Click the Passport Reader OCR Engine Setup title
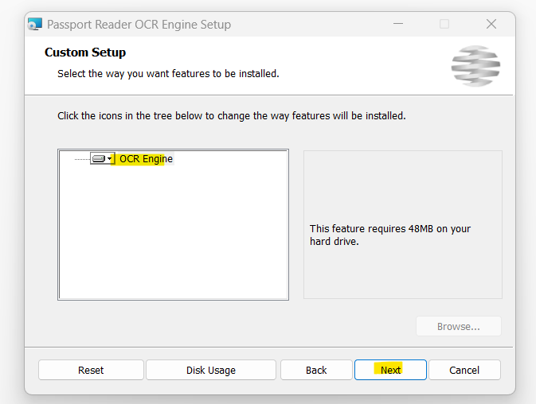536x404 pixels. click(x=139, y=25)
